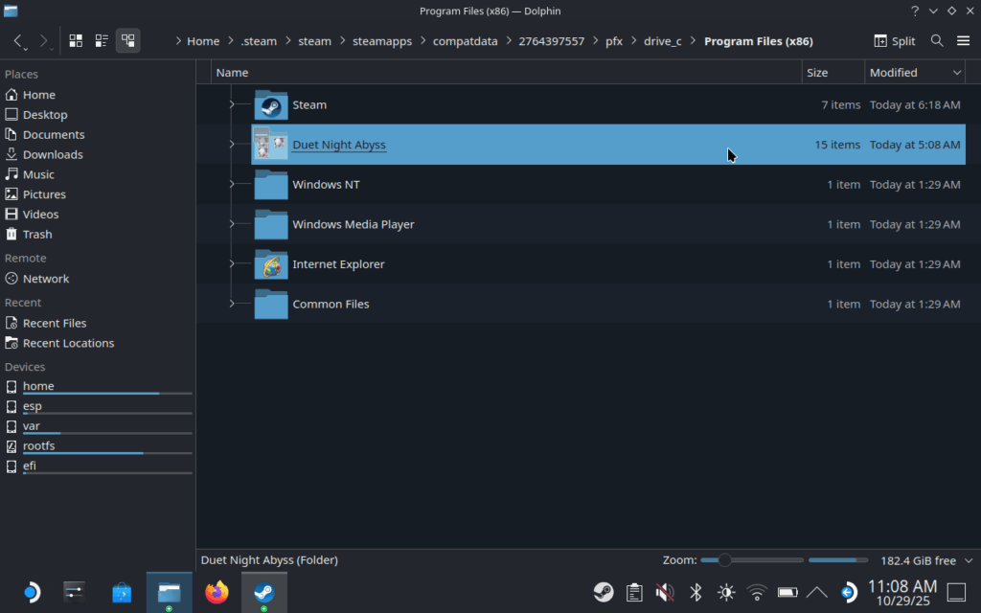Launch Firefox from the taskbar

tap(217, 592)
